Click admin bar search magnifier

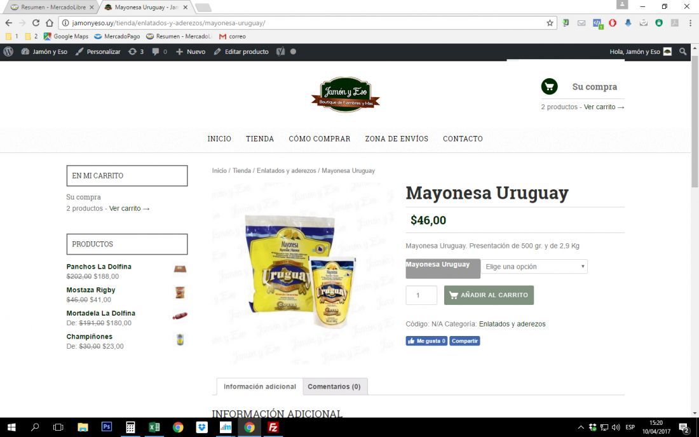682,51
